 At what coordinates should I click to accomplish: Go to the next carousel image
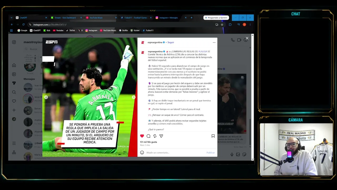pyautogui.click(x=133, y=97)
